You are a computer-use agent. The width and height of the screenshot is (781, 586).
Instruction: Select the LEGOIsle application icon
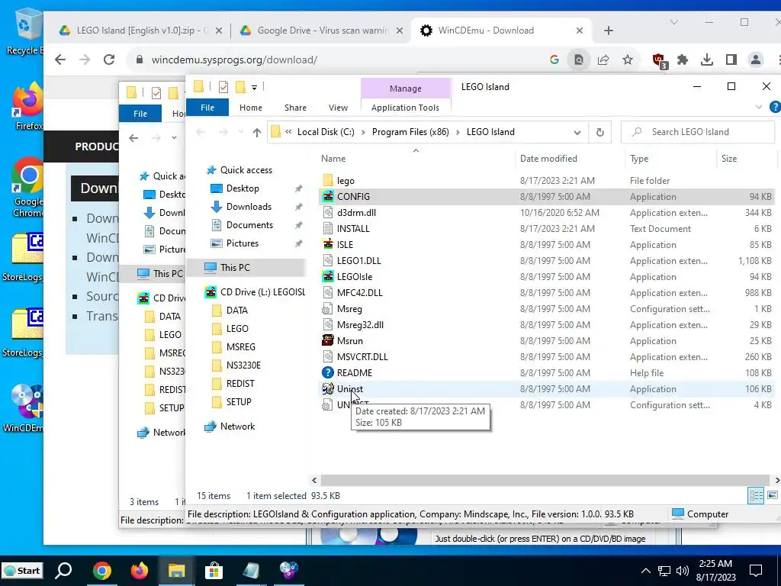point(328,276)
